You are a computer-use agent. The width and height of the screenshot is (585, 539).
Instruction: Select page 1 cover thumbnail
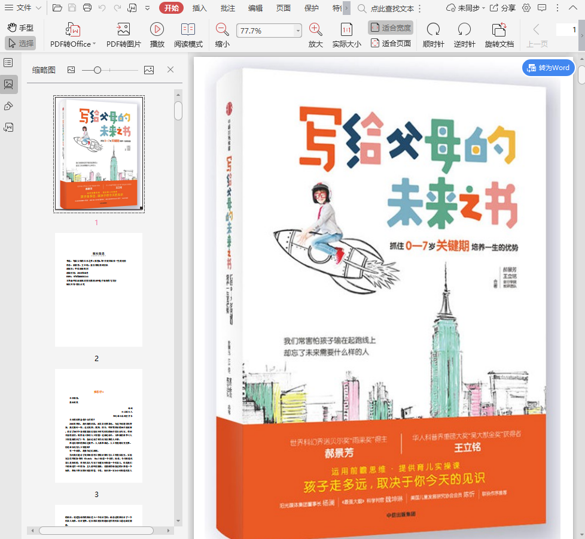[99, 154]
